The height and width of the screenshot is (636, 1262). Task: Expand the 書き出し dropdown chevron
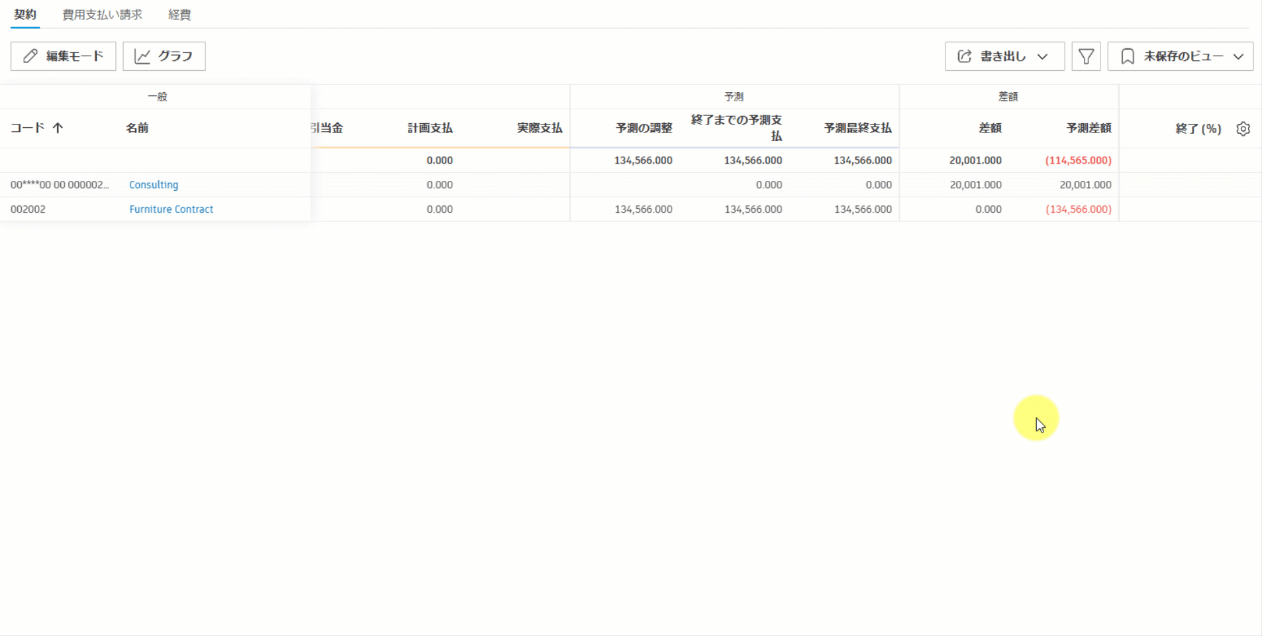tap(1042, 57)
